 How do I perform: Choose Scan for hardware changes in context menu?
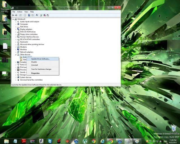43,69
